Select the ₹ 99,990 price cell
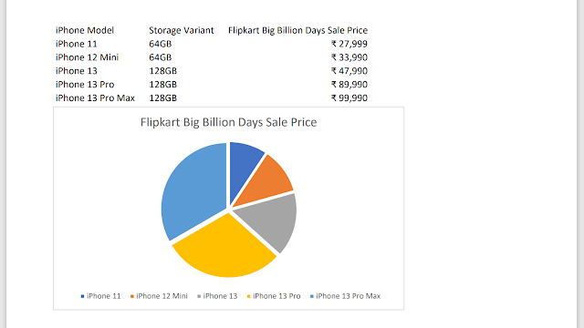Viewport: 584px width, 328px height. pyautogui.click(x=349, y=98)
